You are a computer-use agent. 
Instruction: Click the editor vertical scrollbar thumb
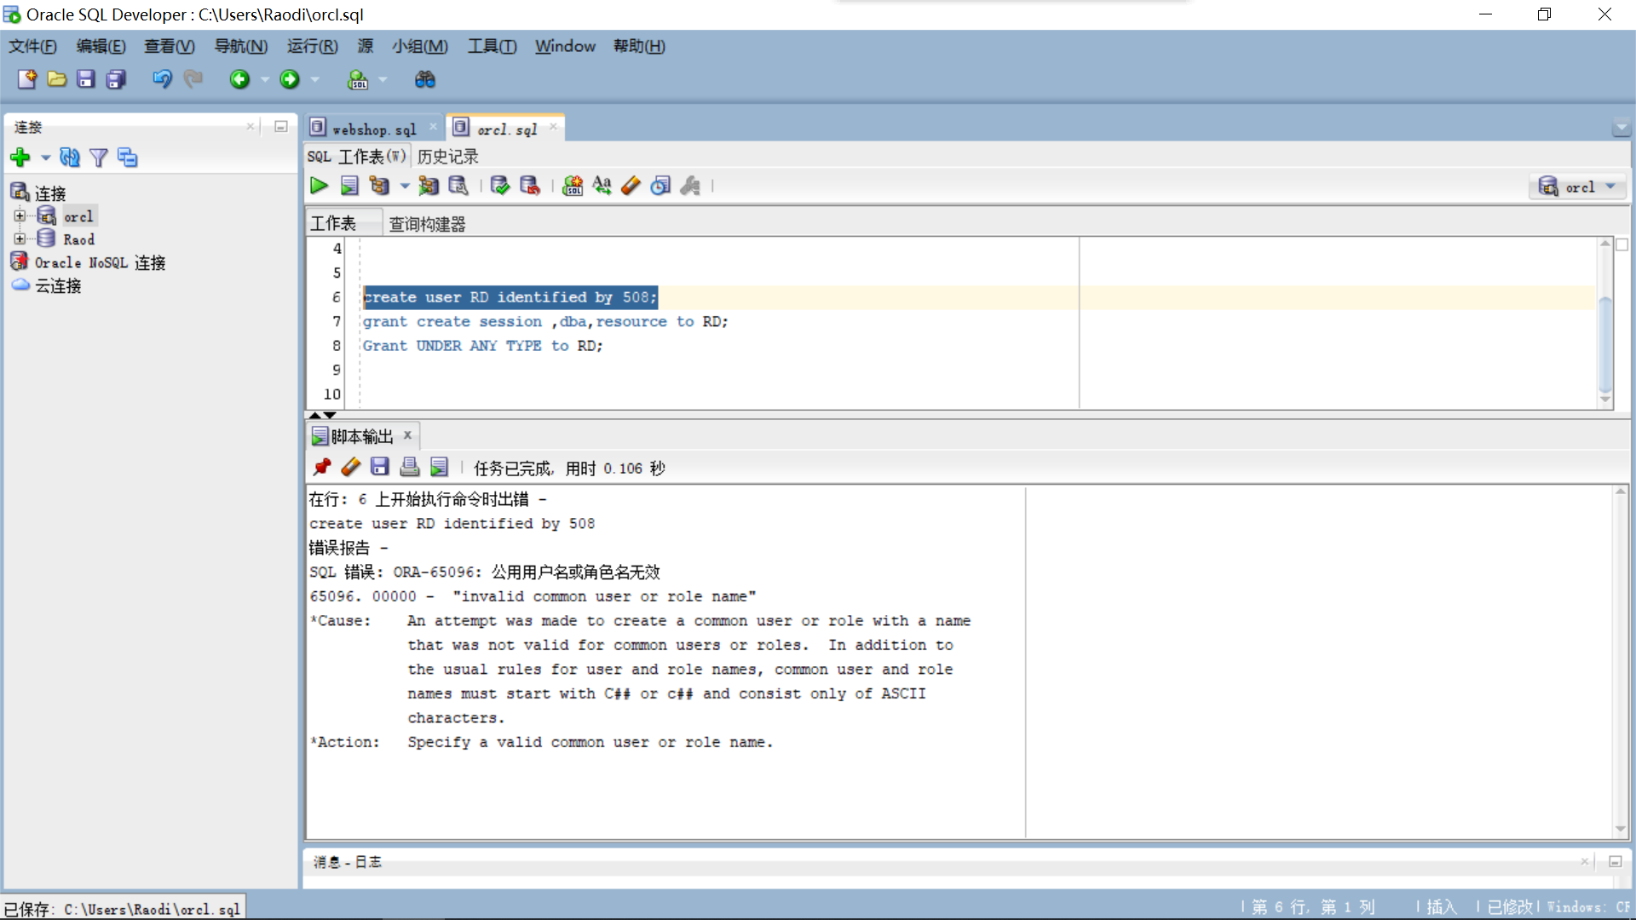[1605, 344]
